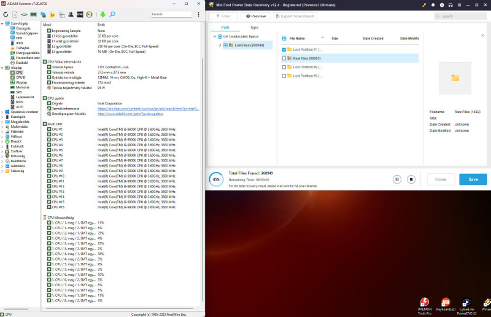The image size is (491, 317).
Task: Click the Keresés search field in AIDA64
Action: click(171, 14)
